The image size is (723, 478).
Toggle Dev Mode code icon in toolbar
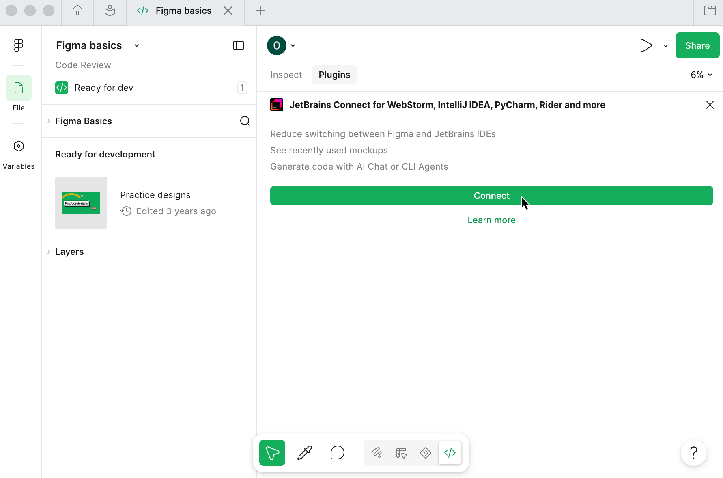(450, 453)
